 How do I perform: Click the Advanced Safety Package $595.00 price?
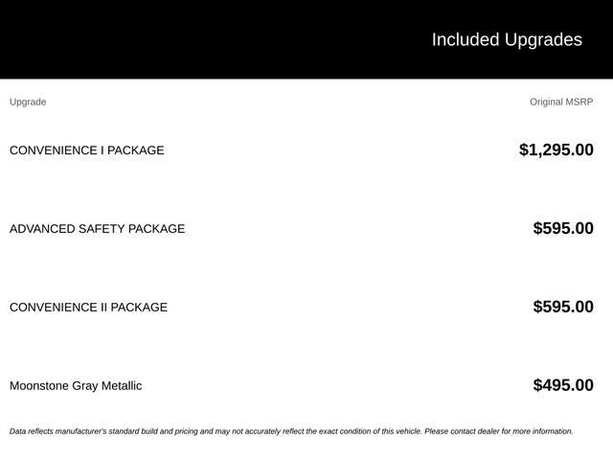[563, 228]
